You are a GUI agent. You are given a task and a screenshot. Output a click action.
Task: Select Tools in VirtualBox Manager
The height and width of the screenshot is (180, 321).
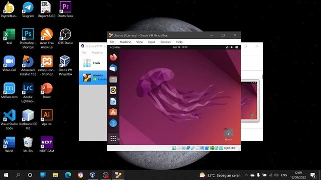(x=93, y=63)
